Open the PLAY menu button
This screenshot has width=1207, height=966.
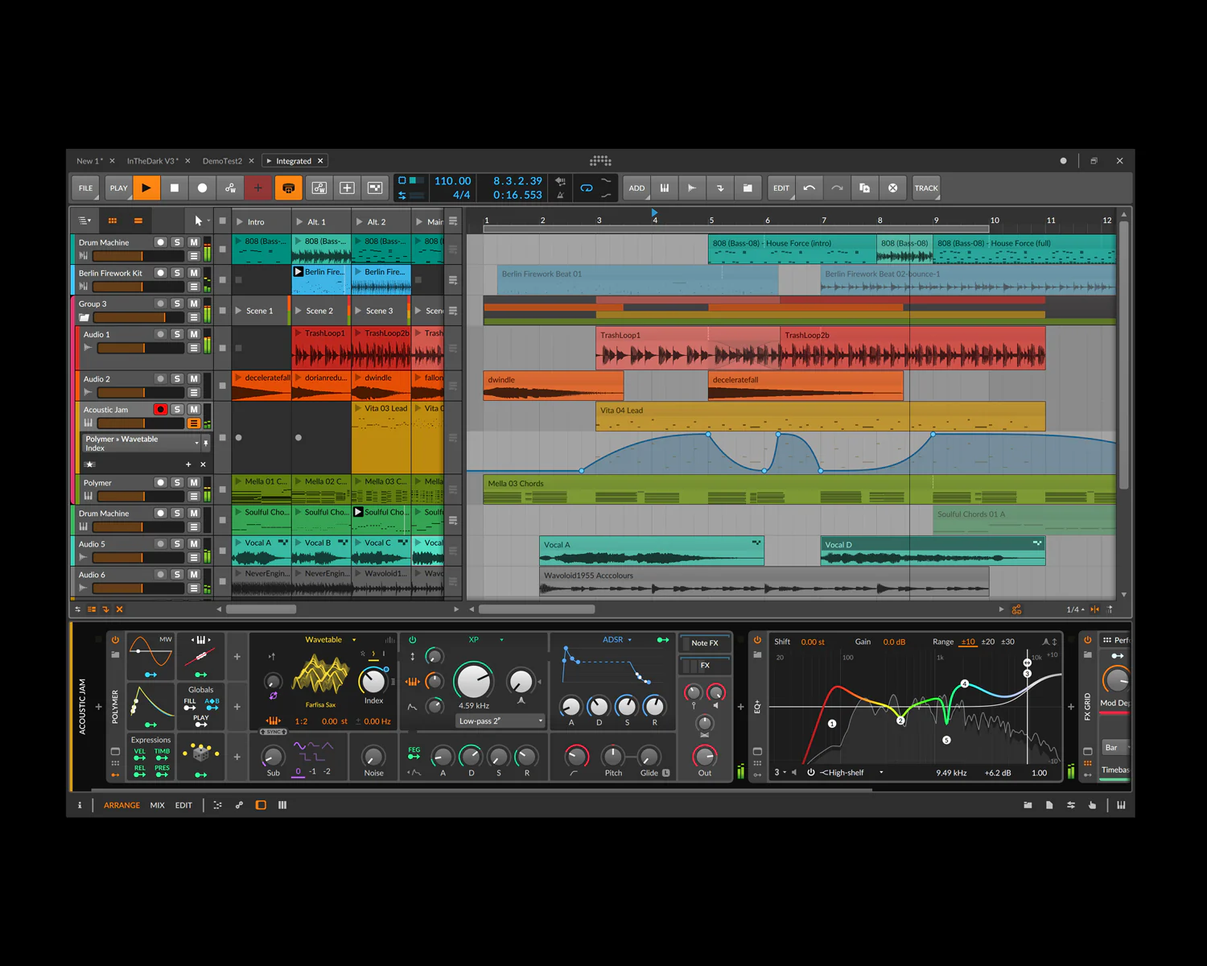(119, 188)
